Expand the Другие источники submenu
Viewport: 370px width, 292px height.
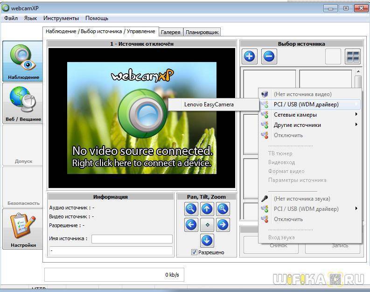pos(310,125)
